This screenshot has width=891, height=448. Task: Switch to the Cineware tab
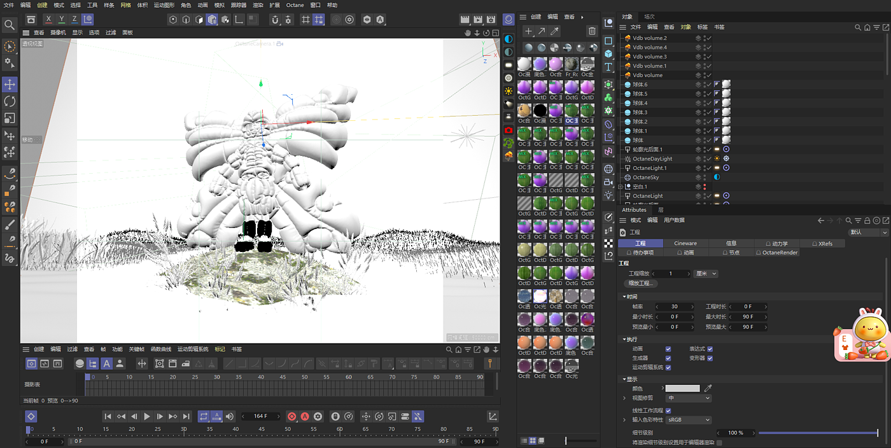coord(685,243)
